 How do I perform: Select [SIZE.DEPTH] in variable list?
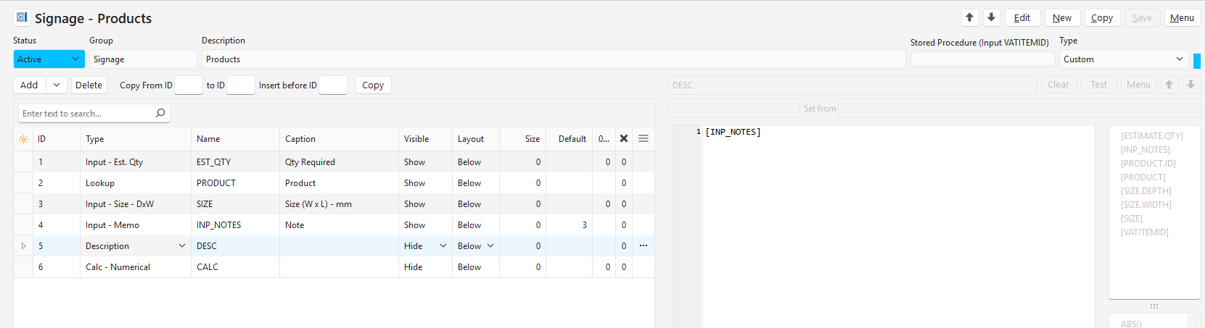[1146, 191]
